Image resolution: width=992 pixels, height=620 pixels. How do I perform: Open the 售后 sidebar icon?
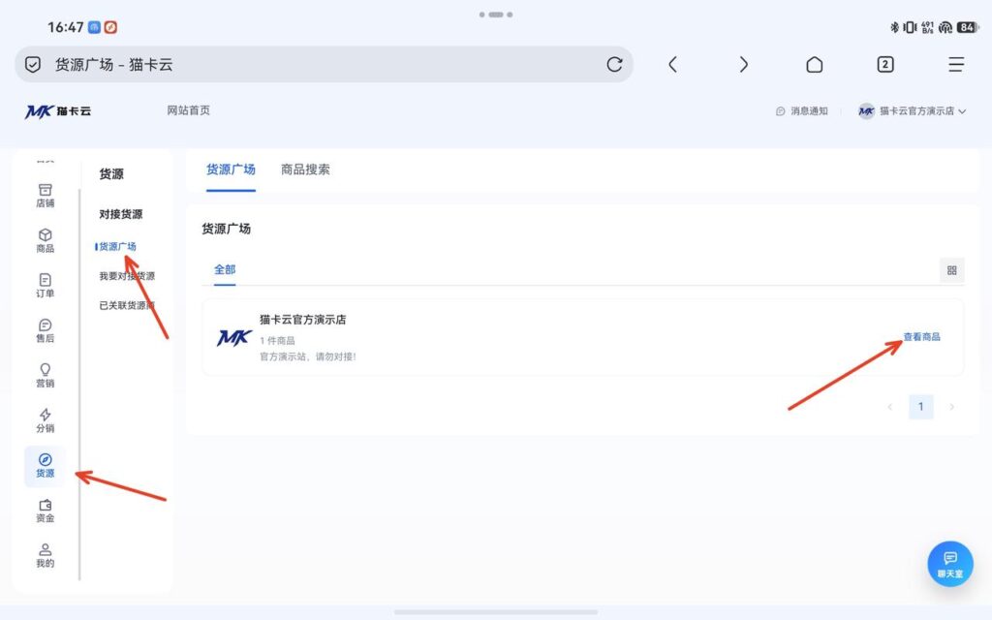(45, 330)
